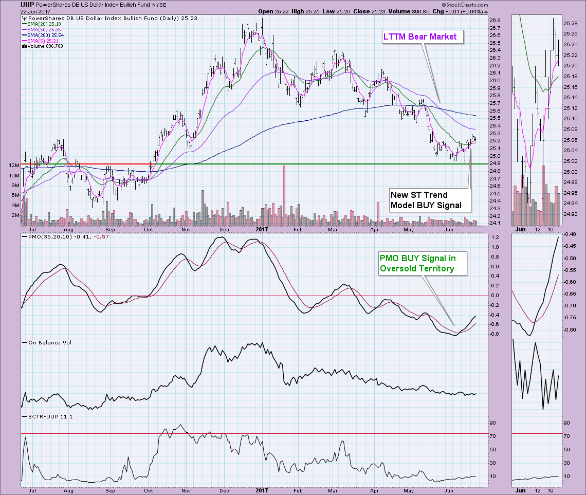Select the EMA(5) 25.21 legend entry

coord(40,41)
